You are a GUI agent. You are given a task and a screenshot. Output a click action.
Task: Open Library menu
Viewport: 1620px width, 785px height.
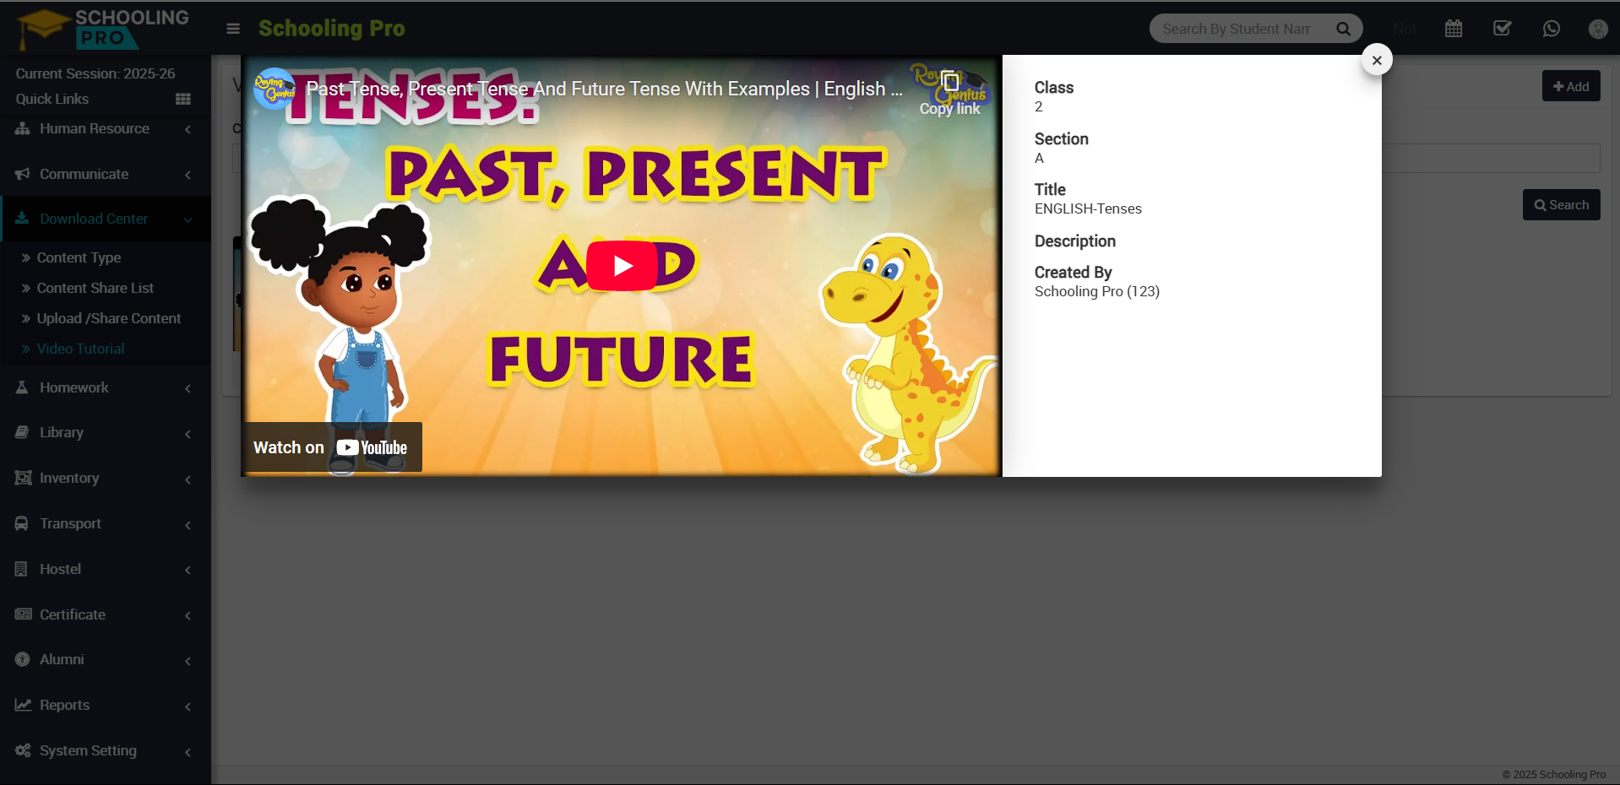[106, 432]
